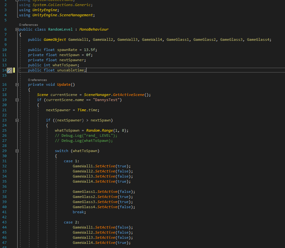Click the RandomLevel class name

click(60, 29)
